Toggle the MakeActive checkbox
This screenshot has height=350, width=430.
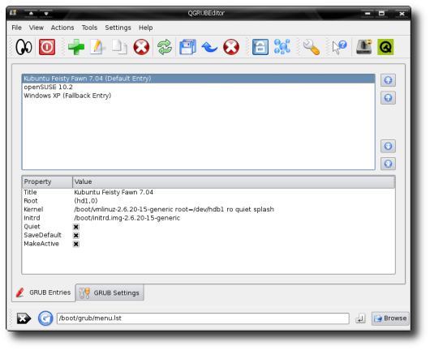coord(76,244)
